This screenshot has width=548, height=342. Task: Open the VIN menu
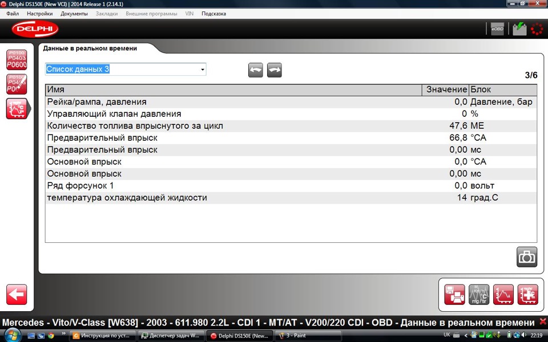(x=190, y=14)
